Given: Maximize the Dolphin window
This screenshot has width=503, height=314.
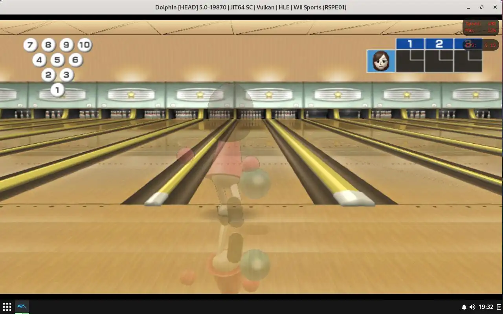Looking at the screenshot, I should coord(482,7).
